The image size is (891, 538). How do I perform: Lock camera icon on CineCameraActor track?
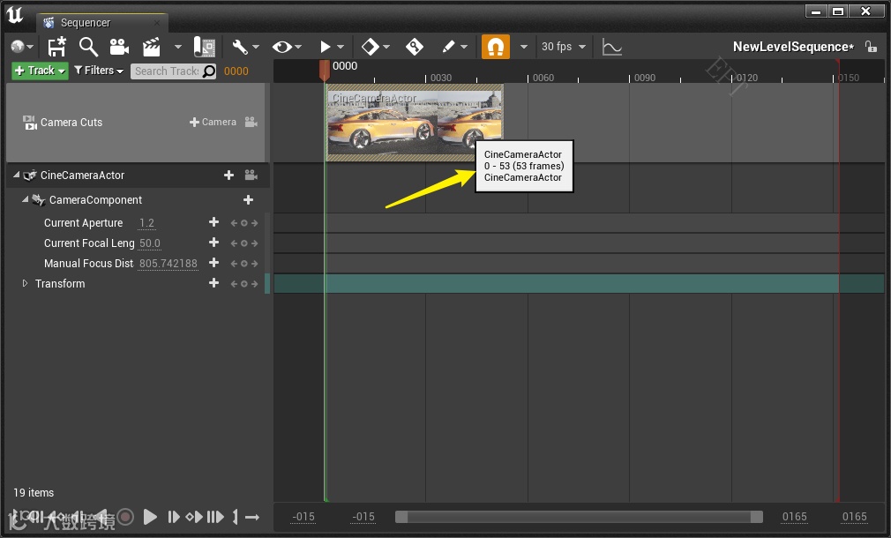click(x=251, y=176)
